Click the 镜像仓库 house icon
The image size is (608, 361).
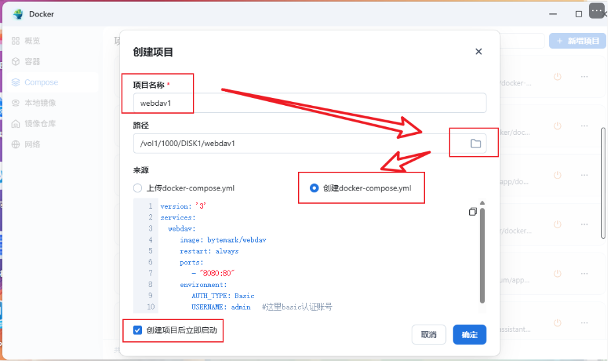15,123
